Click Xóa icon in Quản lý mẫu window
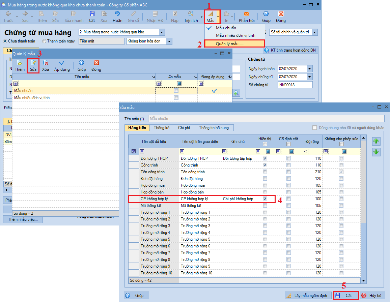The width and height of the screenshot is (390, 302). click(x=46, y=63)
